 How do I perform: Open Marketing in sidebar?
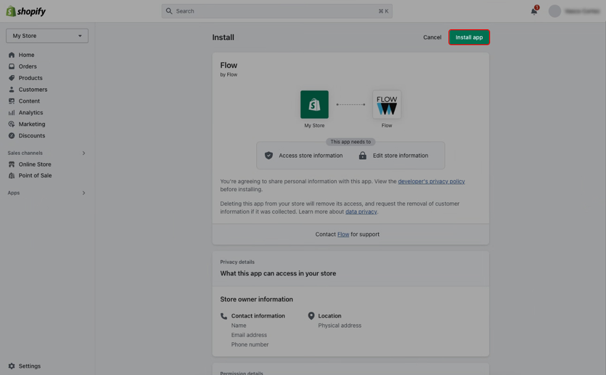(32, 124)
